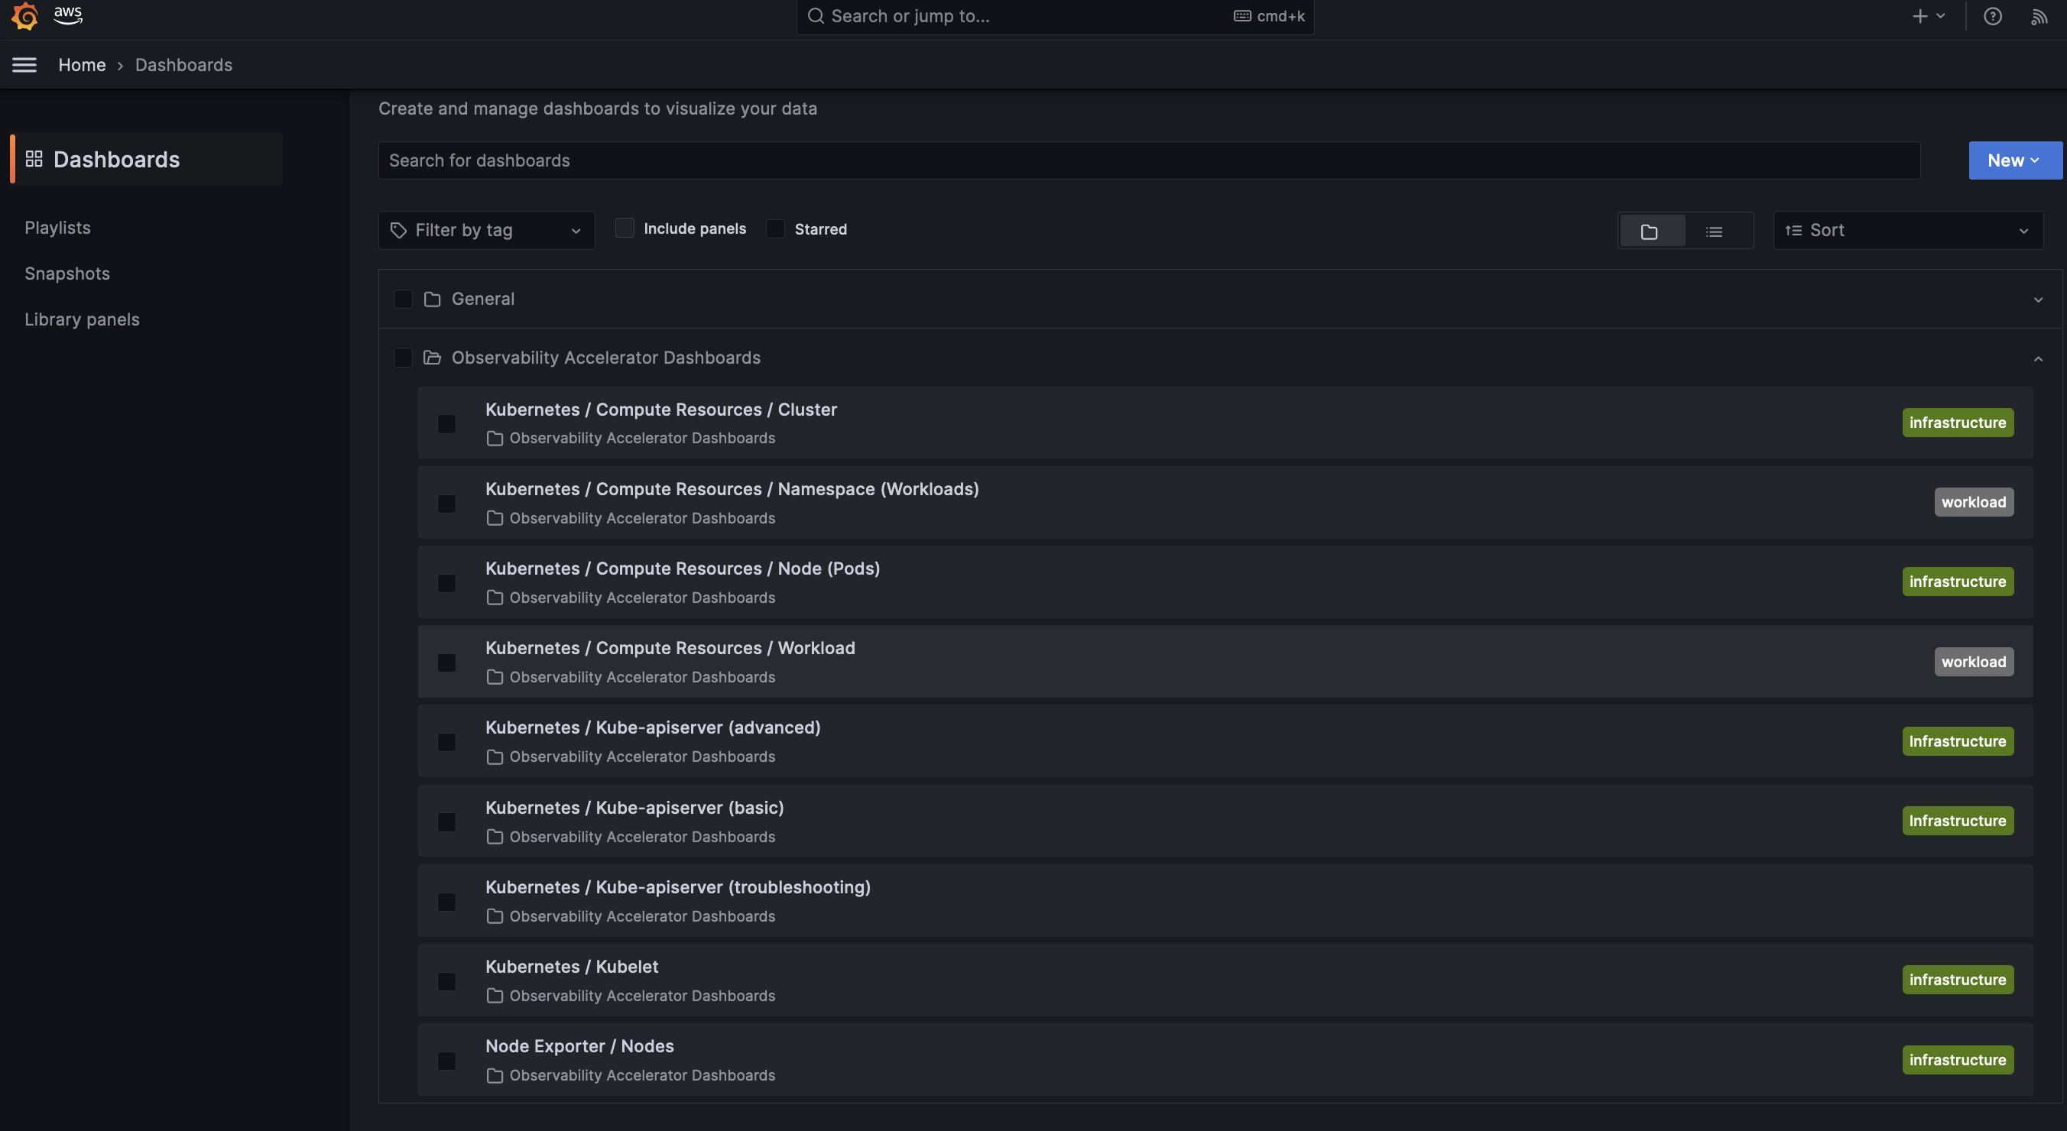This screenshot has height=1131, width=2067.
Task: Open Playlists in the sidebar
Action: point(57,227)
